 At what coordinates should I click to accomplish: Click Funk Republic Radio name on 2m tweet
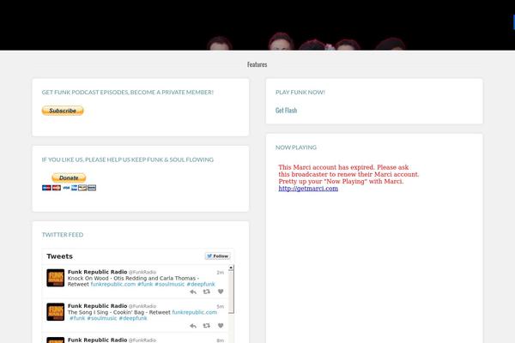coord(97,272)
